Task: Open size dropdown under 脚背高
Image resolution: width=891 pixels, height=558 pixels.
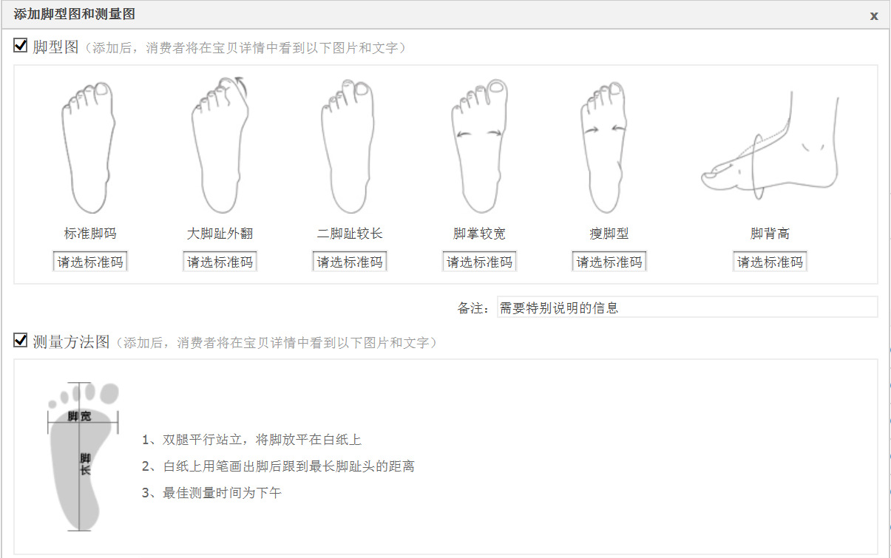Action: pyautogui.click(x=770, y=262)
